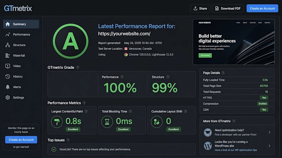Viewport: 282px width, 158px height.
Task: Click the Compression Enabled badge
Action: (263, 104)
